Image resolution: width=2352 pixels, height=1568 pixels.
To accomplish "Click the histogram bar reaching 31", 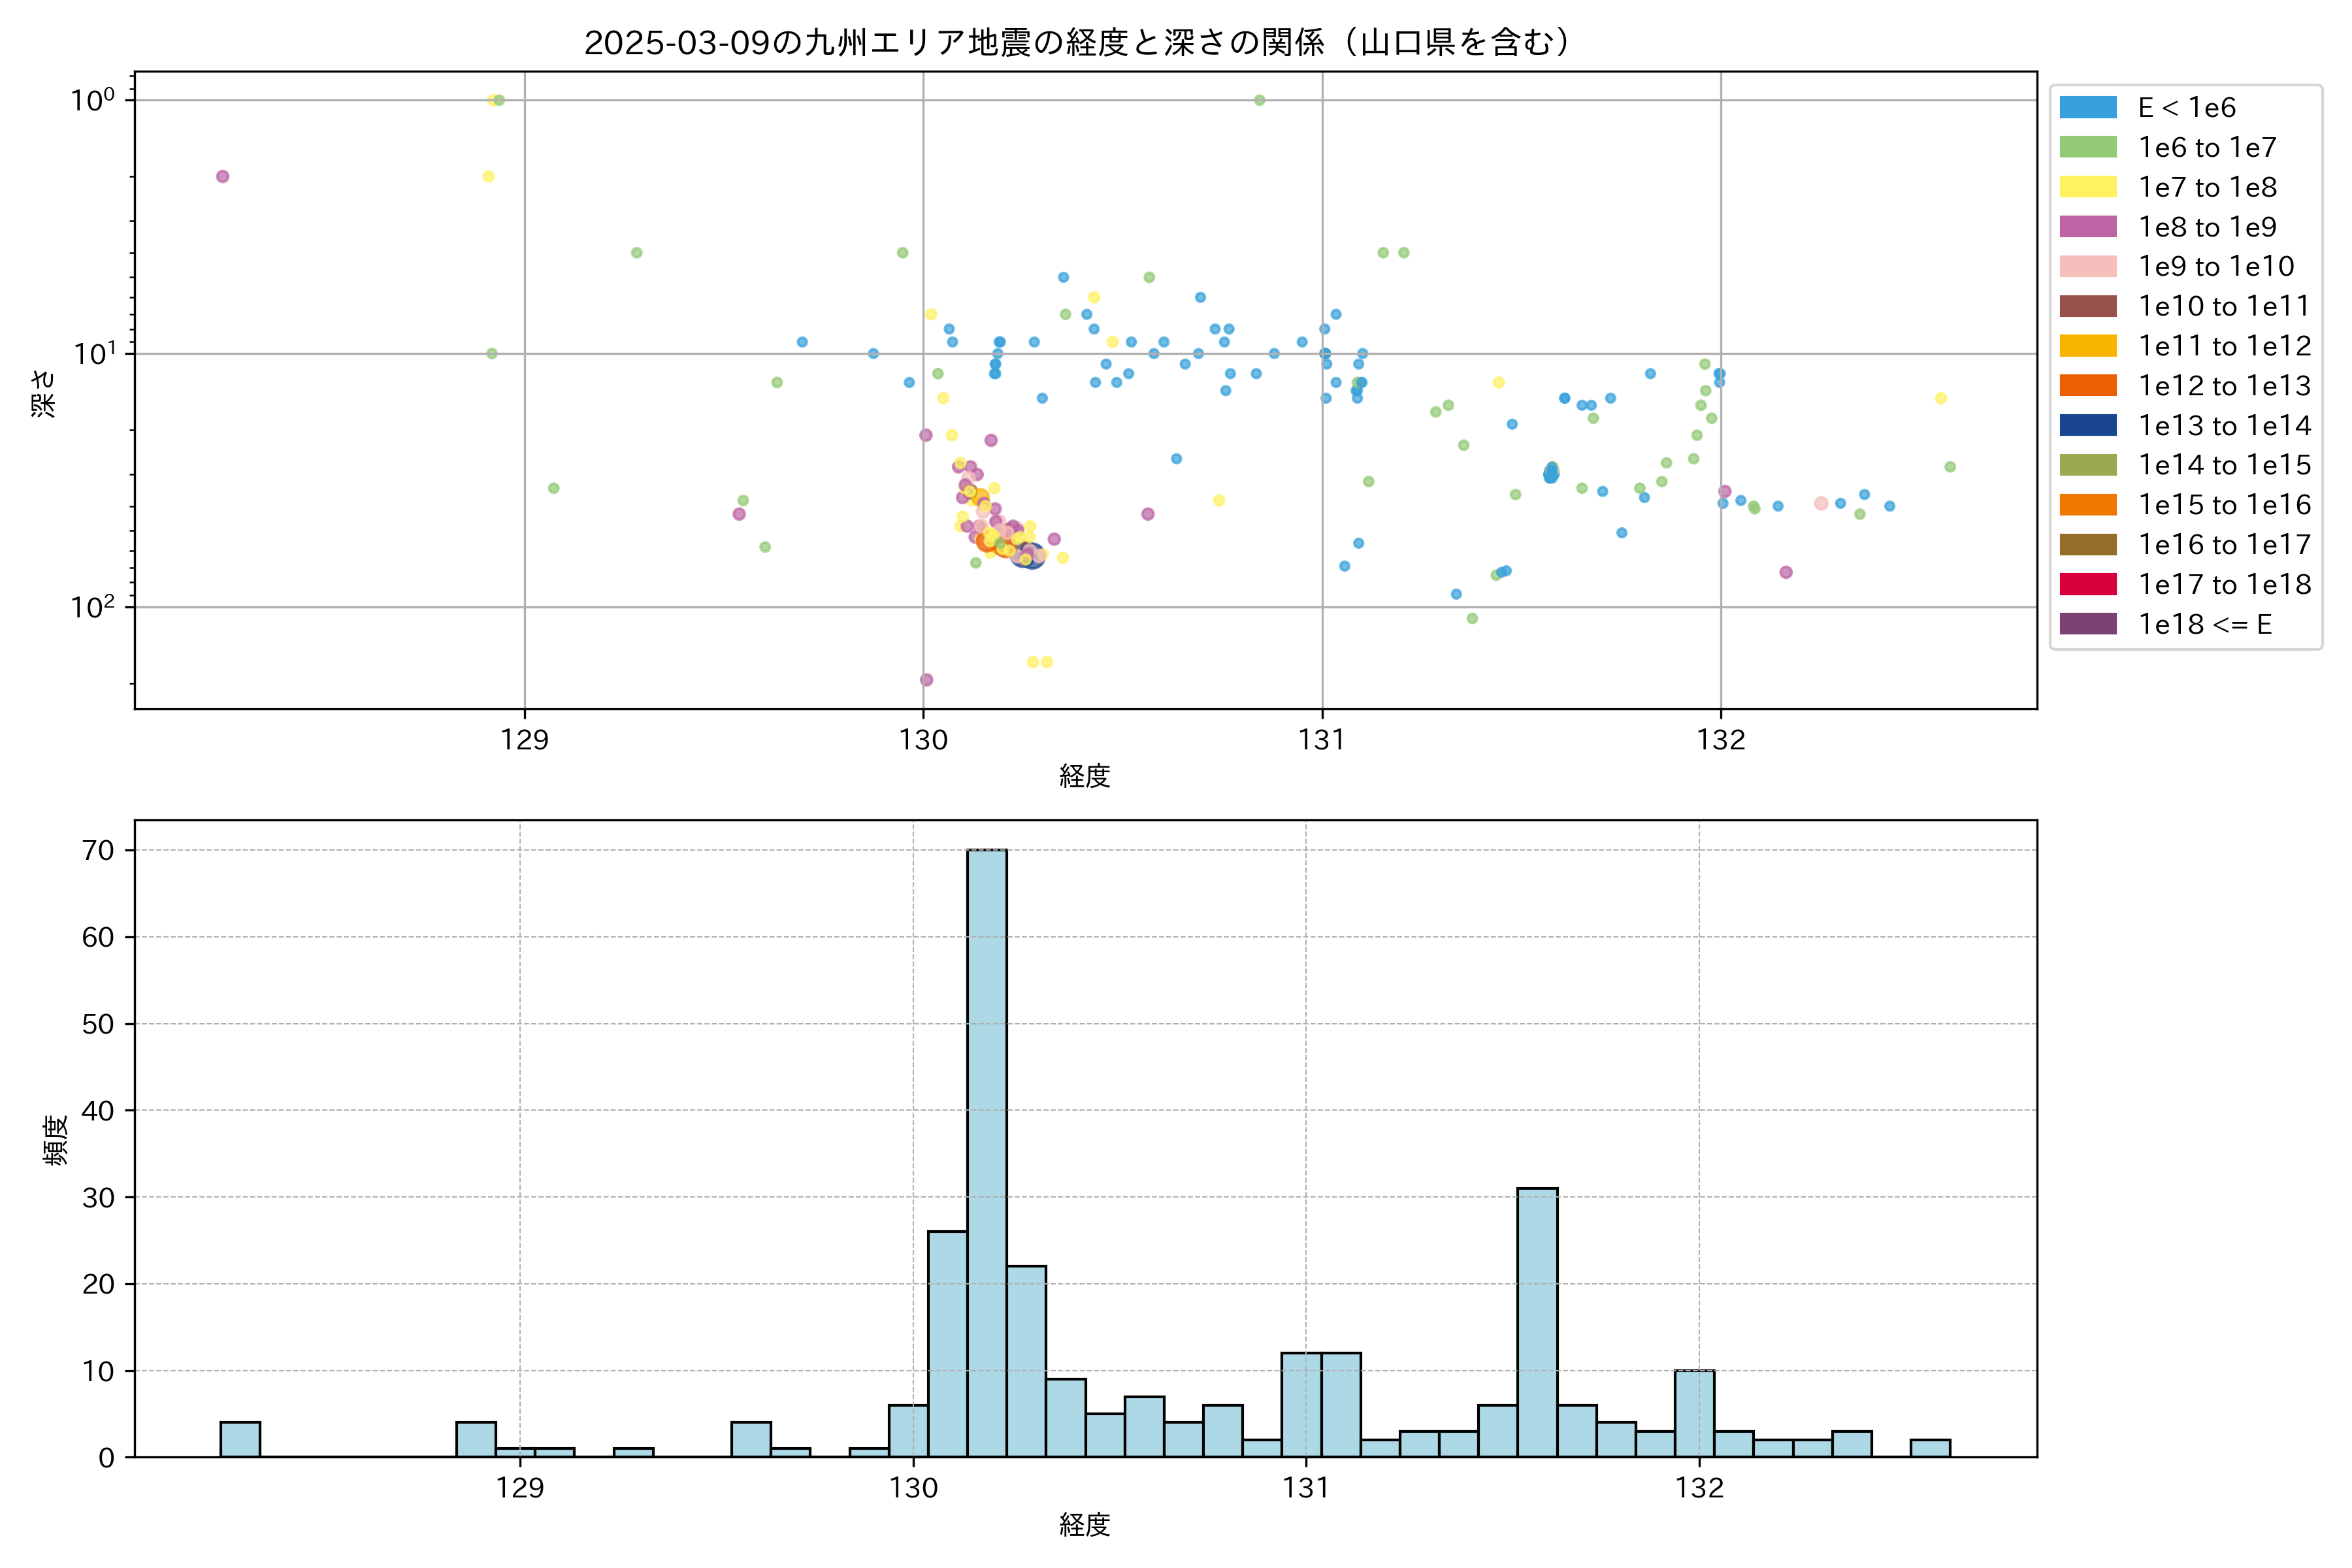I will tap(1536, 1320).
